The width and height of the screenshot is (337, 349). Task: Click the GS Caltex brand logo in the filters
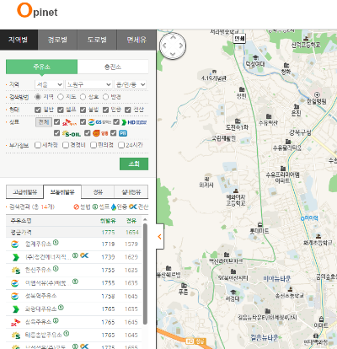pos(99,122)
